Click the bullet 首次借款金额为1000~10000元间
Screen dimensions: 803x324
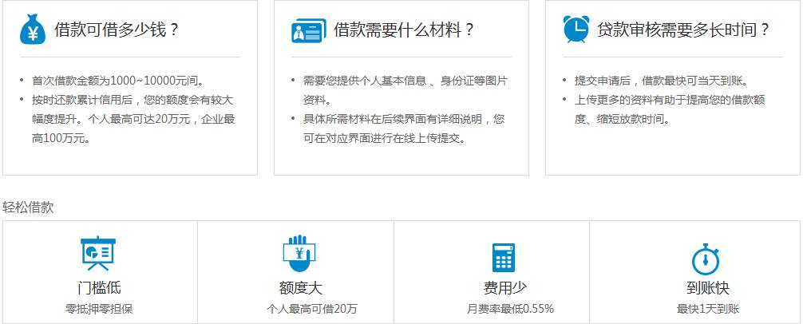(x=118, y=81)
